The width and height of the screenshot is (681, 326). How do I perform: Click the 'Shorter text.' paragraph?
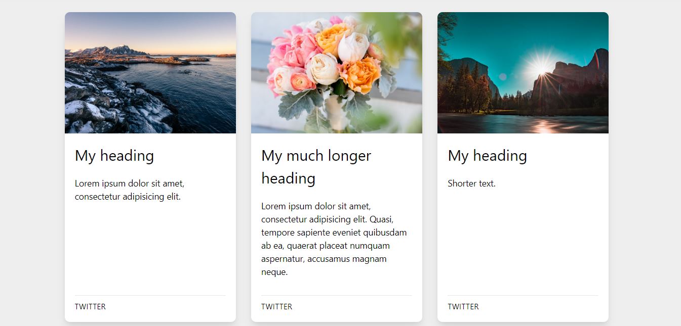(471, 183)
